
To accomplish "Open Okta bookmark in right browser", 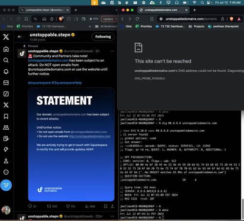I will coord(126,26).
